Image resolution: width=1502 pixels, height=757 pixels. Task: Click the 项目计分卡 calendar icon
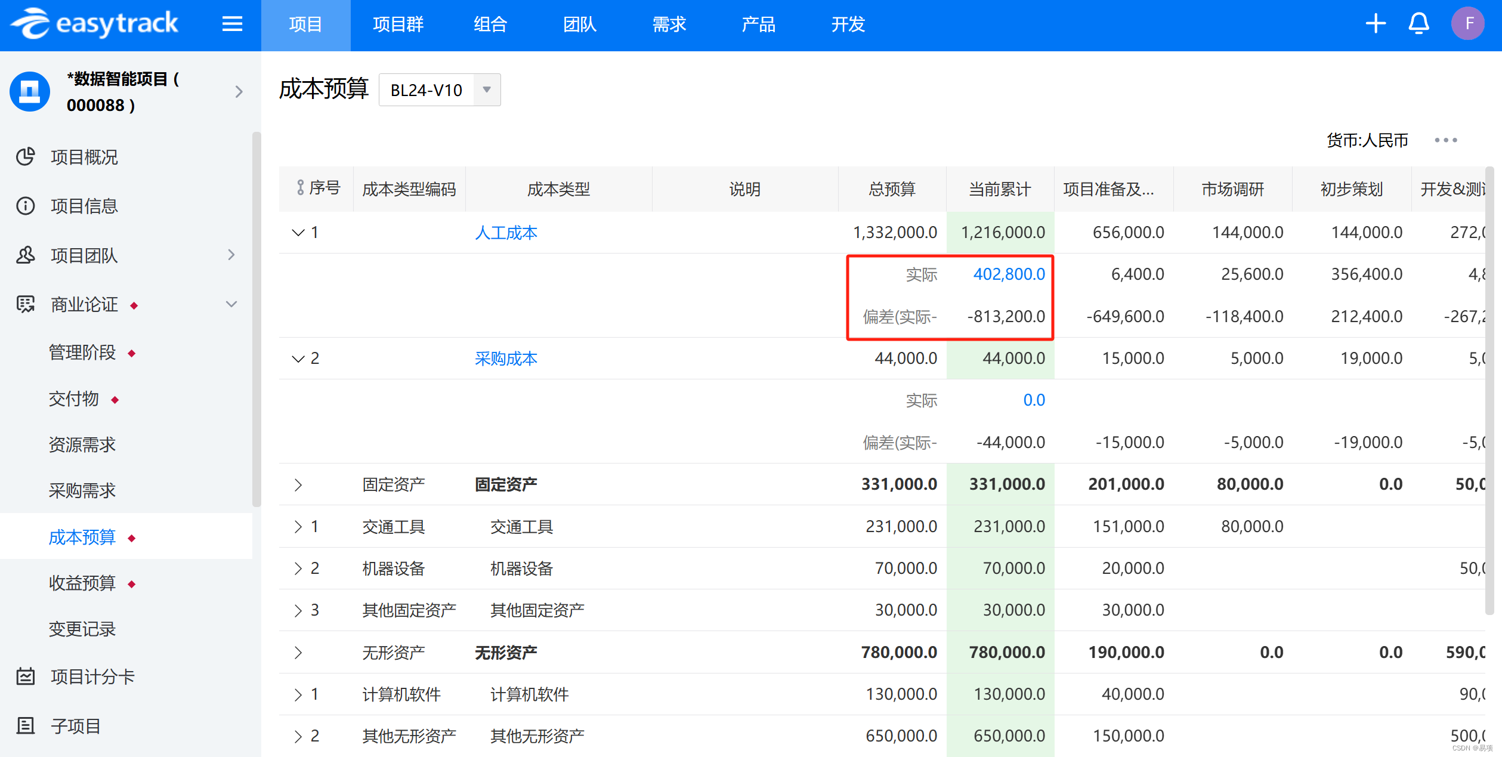[26, 676]
